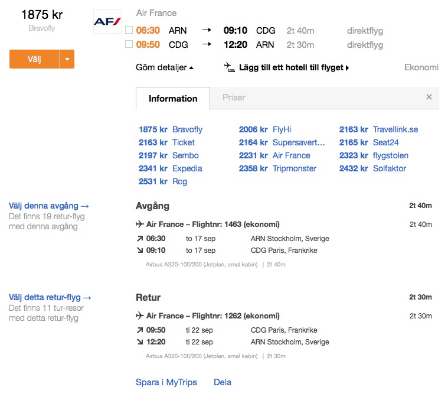Open the Bravofly 1875 kr price link
This screenshot has width=448, height=400.
171,129
